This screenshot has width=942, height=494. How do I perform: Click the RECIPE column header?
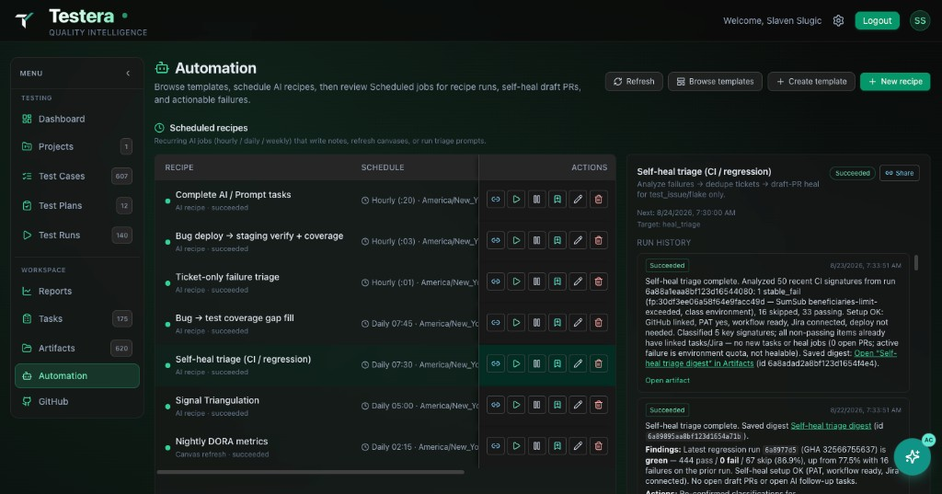[179, 167]
